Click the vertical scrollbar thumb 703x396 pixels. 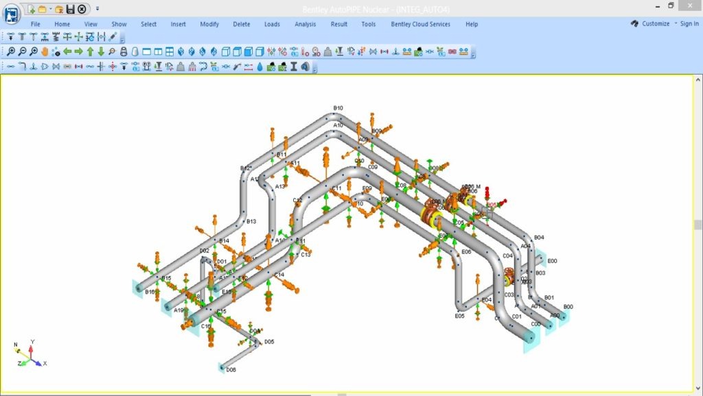click(x=698, y=225)
